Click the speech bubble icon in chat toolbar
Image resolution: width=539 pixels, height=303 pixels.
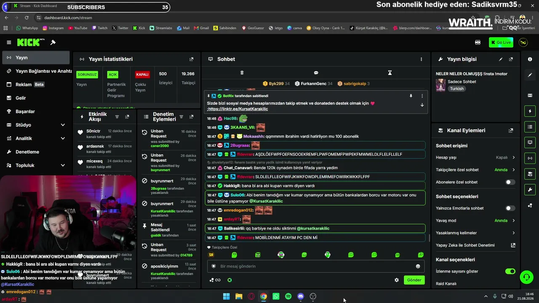[x=316, y=73]
